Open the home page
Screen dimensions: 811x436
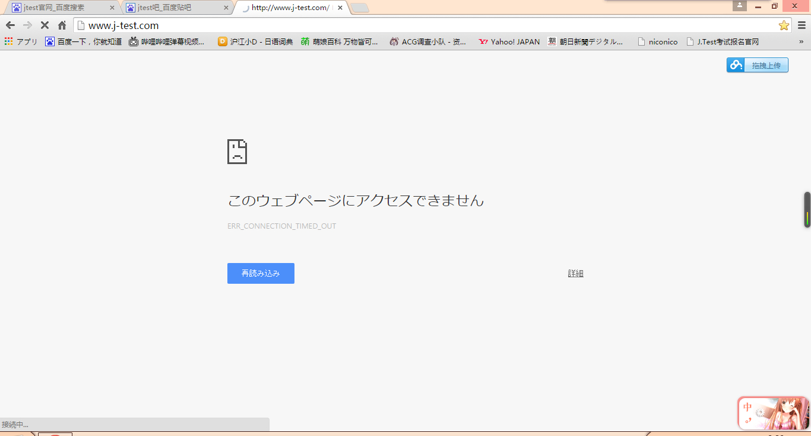pos(62,25)
